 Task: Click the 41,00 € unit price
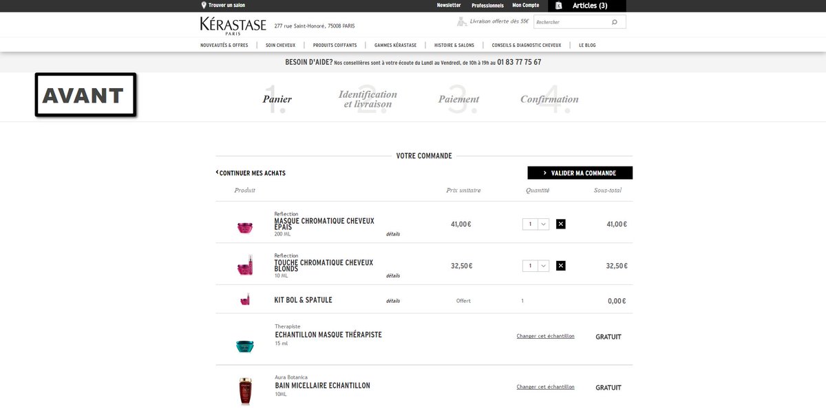[461, 224]
